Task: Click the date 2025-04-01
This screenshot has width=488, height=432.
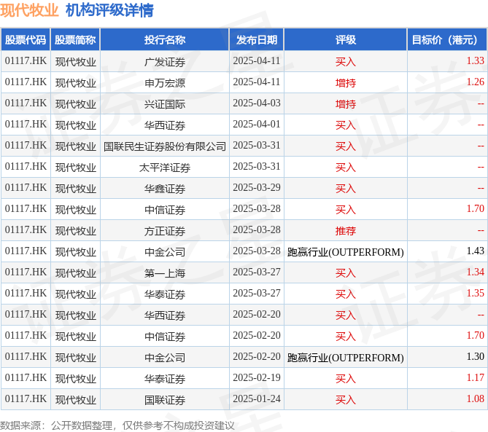Action: [257, 124]
